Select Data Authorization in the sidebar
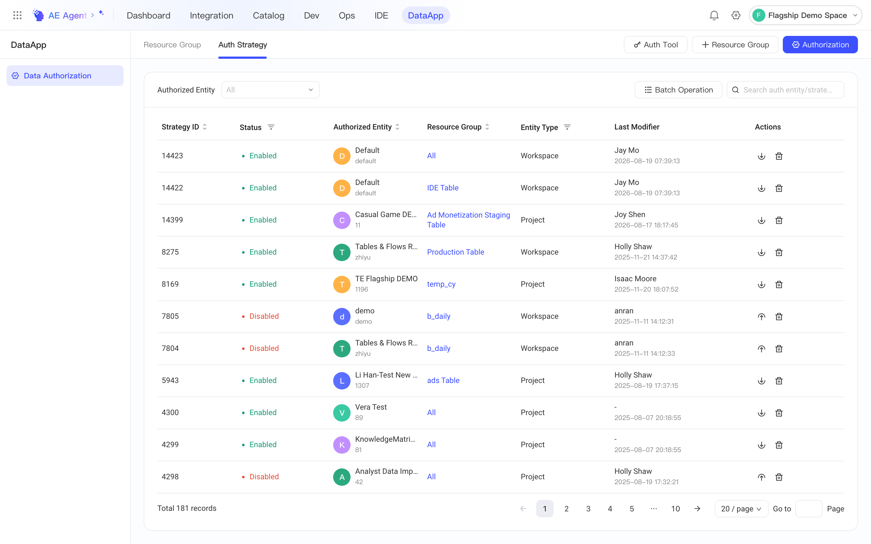This screenshot has width=871, height=544. tap(65, 76)
